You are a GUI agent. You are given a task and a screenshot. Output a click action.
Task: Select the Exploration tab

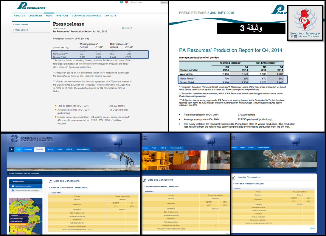(x=28, y=149)
